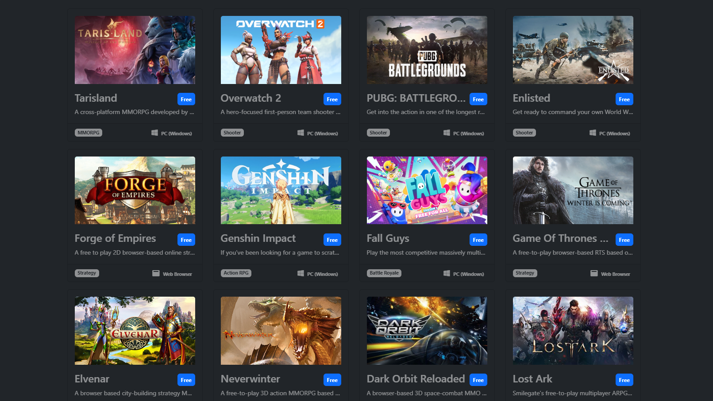The image size is (713, 401).
Task: Select the Battle Royale tag under Fall Guys
Action: [384, 273]
